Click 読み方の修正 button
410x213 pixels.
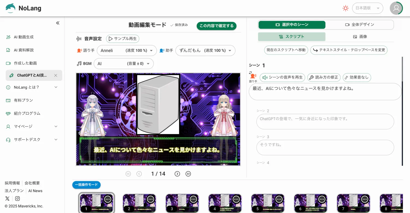[x=324, y=77]
